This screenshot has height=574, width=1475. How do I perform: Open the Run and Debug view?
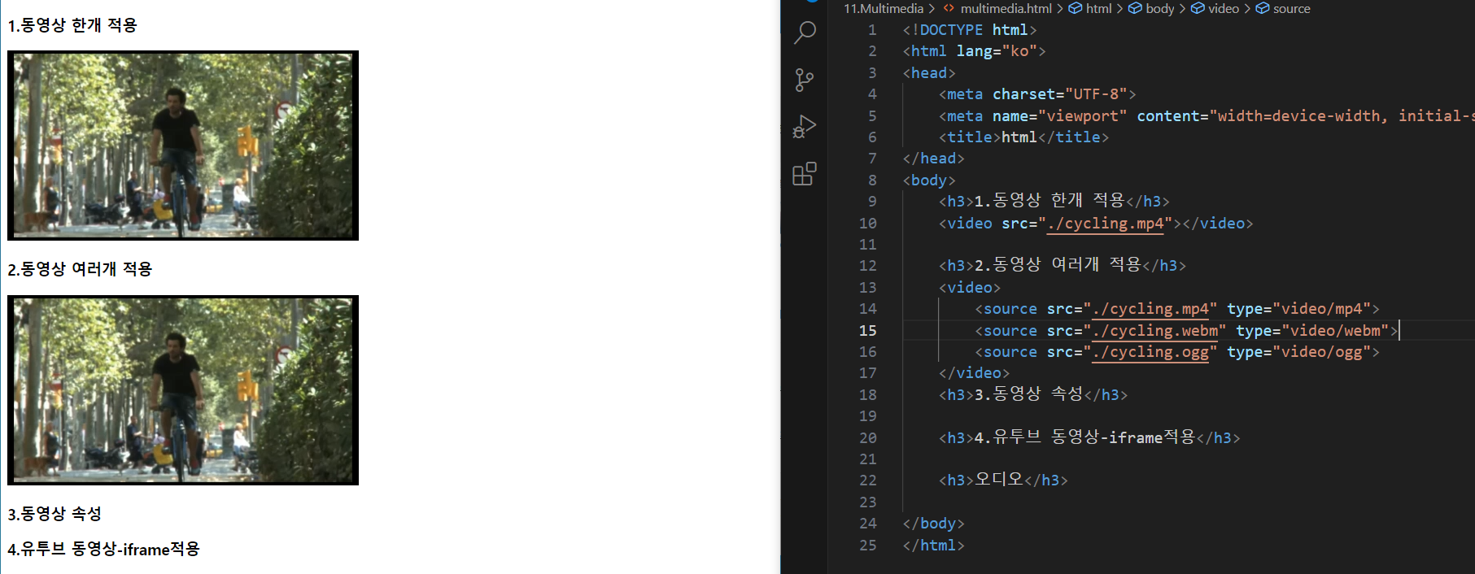[805, 127]
